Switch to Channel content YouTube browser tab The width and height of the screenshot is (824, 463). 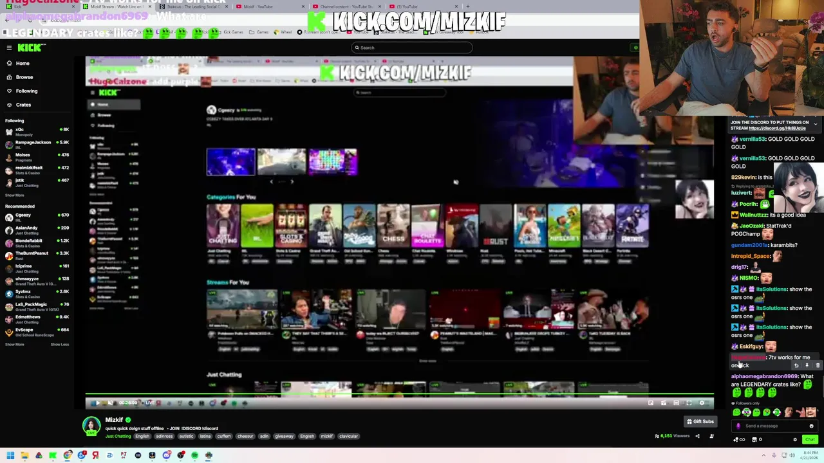tap(346, 6)
